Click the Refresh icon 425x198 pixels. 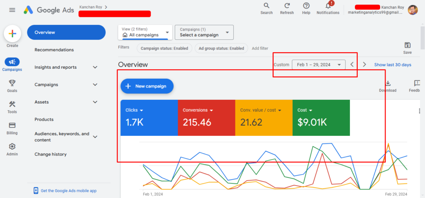pos(287,6)
